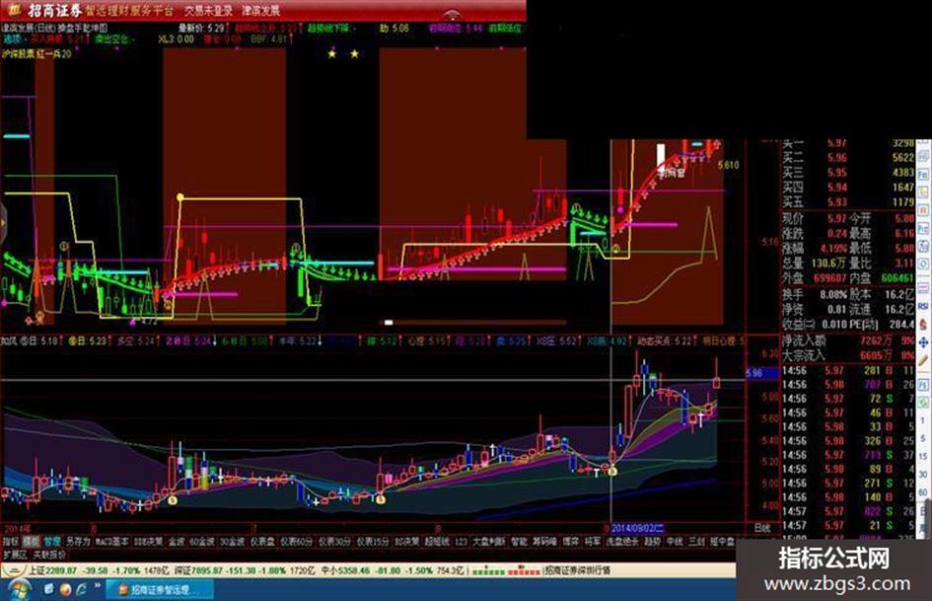
Task: Select the 中线 tab
Action: point(674,542)
